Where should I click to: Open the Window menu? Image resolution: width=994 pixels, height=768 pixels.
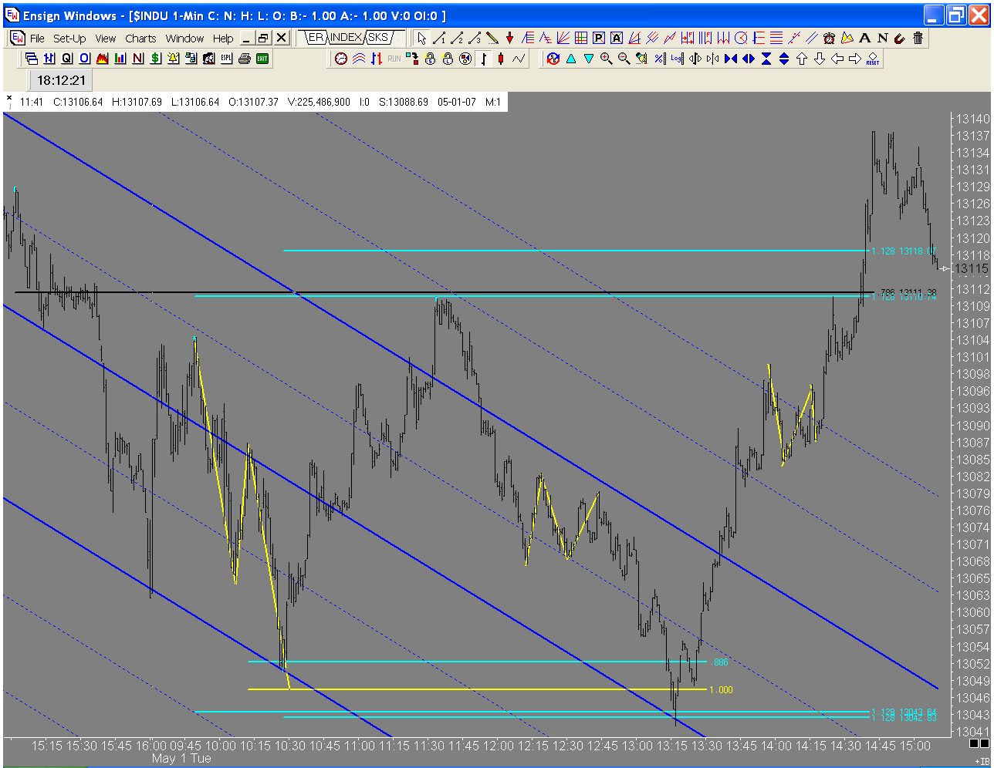[184, 39]
